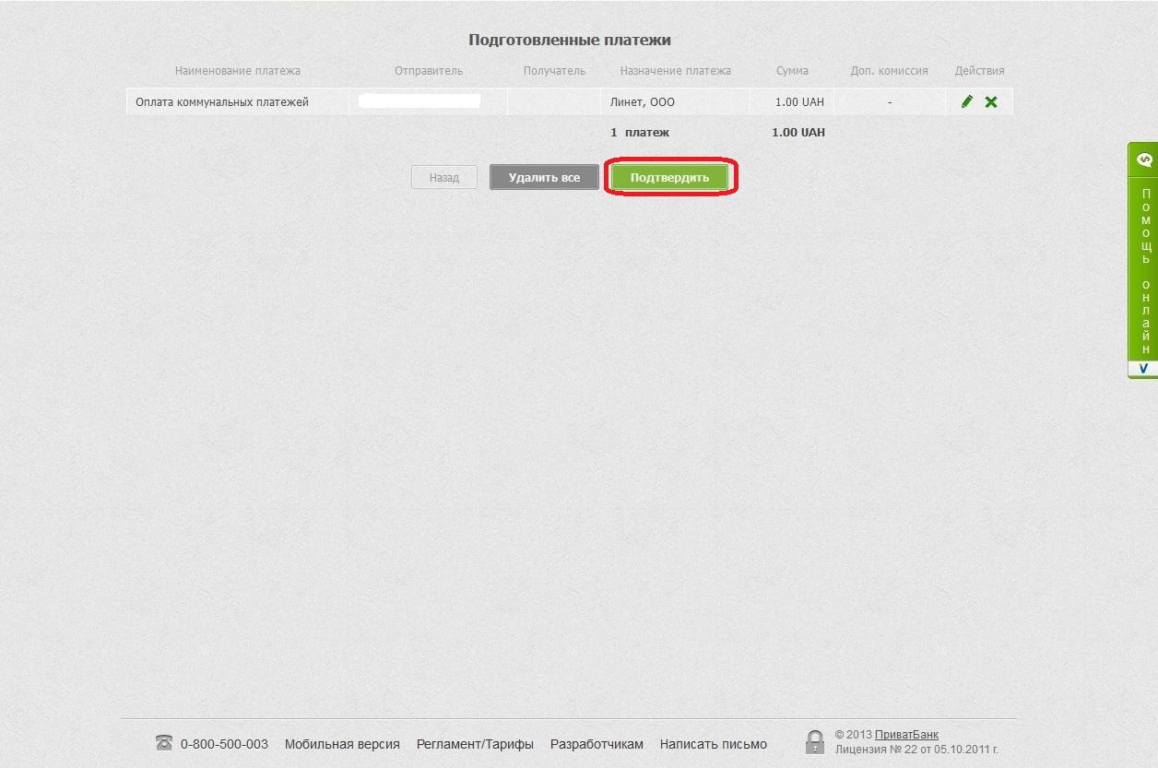Open the Регламент/Тарифы link
Screen dimensions: 1158x768
pos(475,744)
